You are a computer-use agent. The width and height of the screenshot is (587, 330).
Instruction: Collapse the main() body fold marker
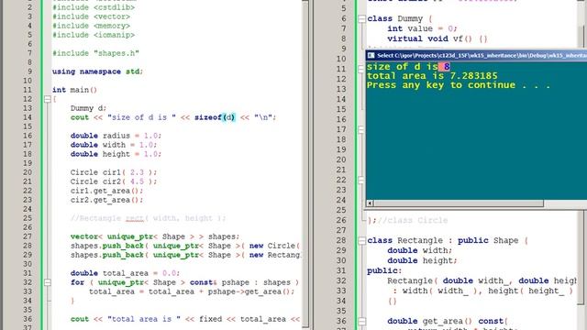pos(48,99)
